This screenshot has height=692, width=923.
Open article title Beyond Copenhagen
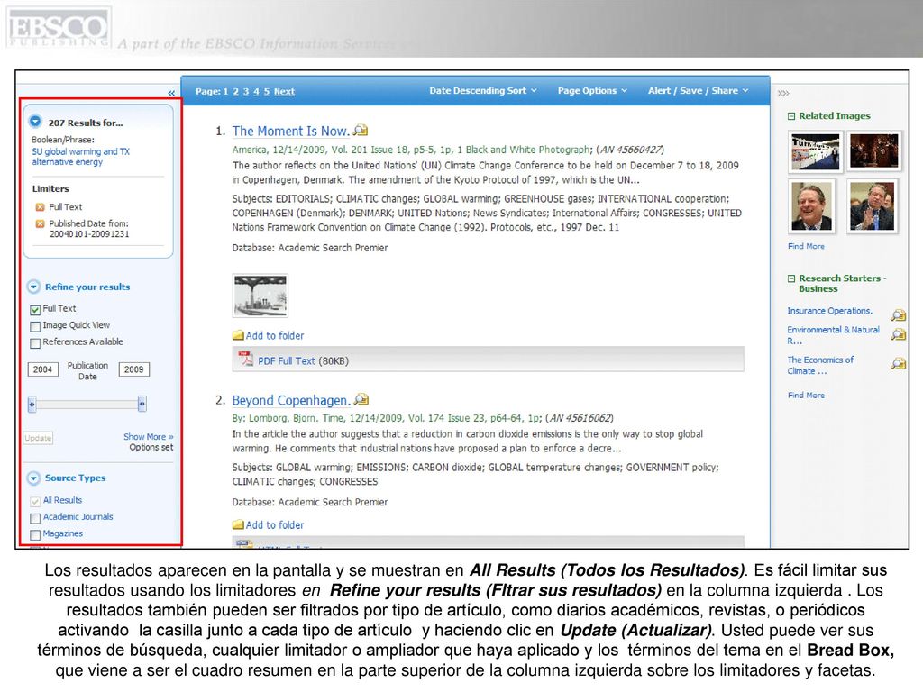(291, 401)
